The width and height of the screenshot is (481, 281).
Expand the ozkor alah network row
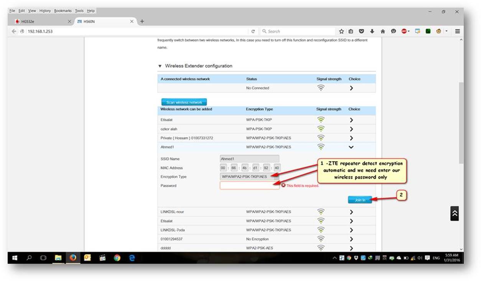[x=351, y=129]
